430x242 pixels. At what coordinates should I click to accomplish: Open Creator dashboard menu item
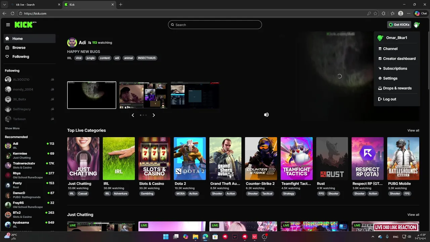[397, 58]
